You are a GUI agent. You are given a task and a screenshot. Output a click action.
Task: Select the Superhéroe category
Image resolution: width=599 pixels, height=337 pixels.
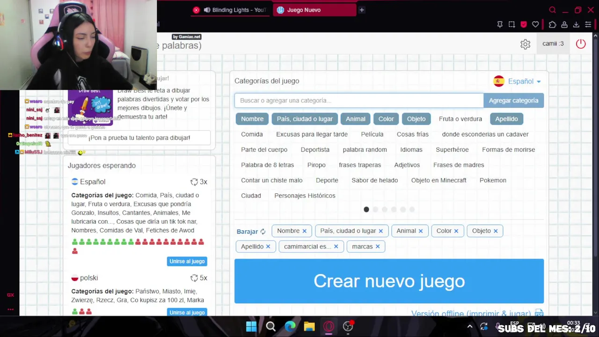coord(452,150)
